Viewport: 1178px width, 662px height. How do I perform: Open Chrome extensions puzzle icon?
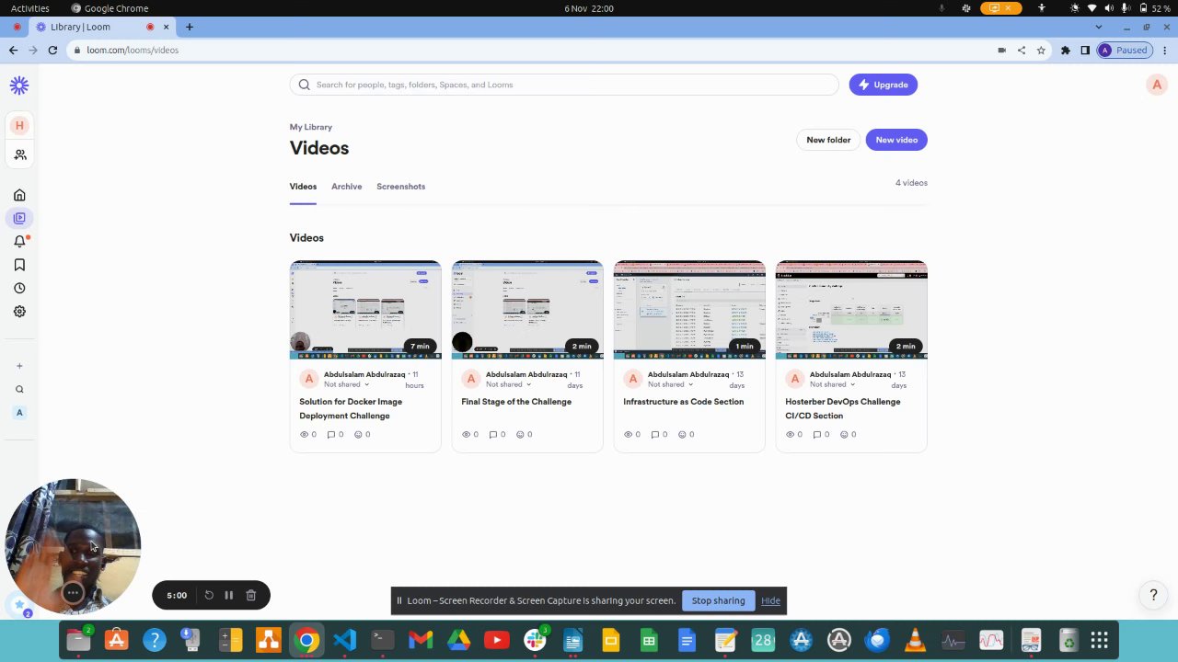coord(1066,51)
